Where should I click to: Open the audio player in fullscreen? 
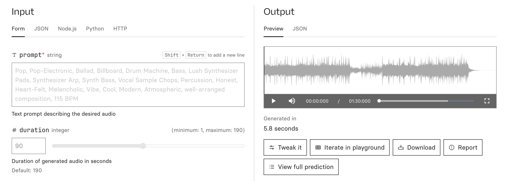(487, 101)
